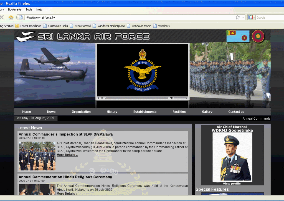Open the Google search engine selector
This screenshot has width=284, height=201.
click(251, 17)
